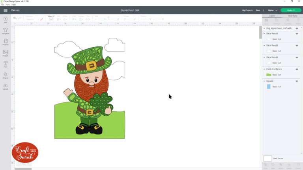Collapse the third Slice Result group
The width and height of the screenshot is (303, 170).
[264, 57]
